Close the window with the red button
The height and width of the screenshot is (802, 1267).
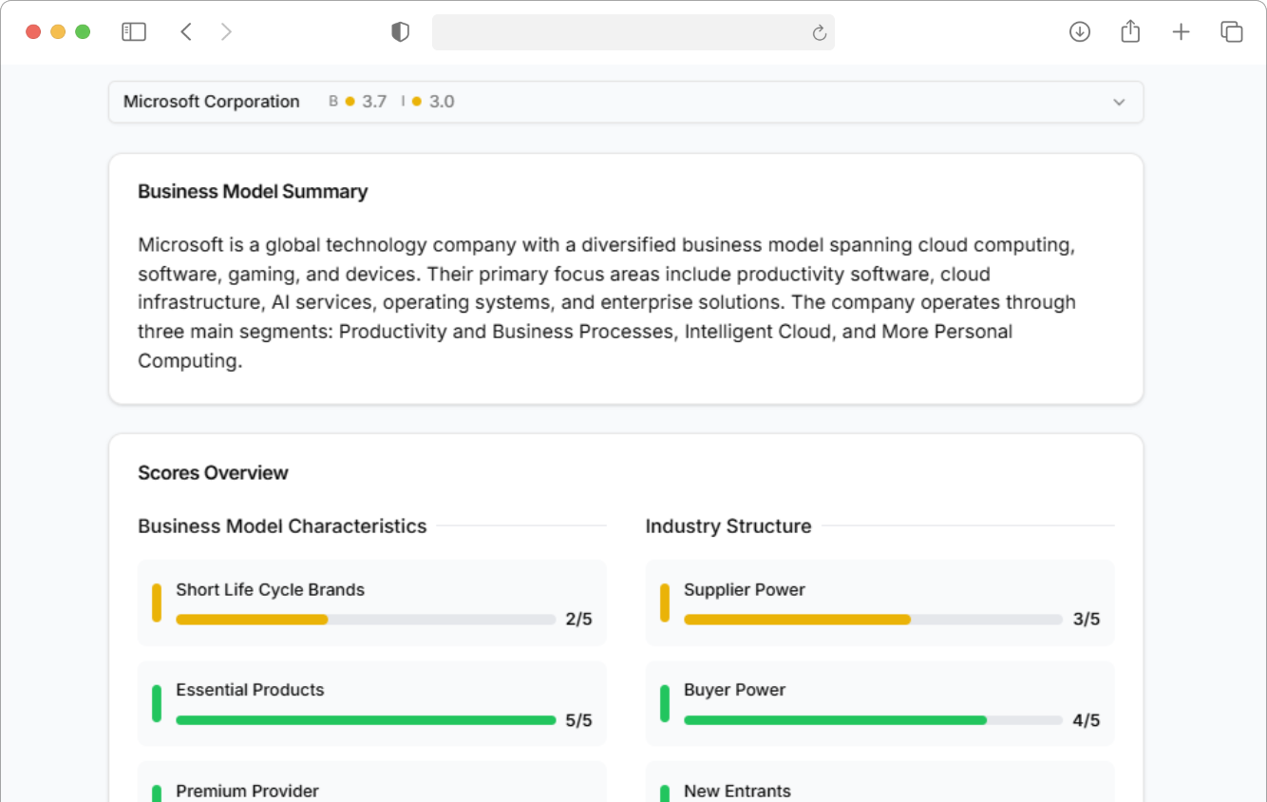[x=33, y=31]
